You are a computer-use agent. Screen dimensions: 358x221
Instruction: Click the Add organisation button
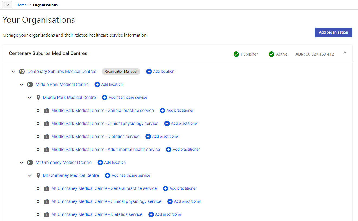tap(333, 32)
